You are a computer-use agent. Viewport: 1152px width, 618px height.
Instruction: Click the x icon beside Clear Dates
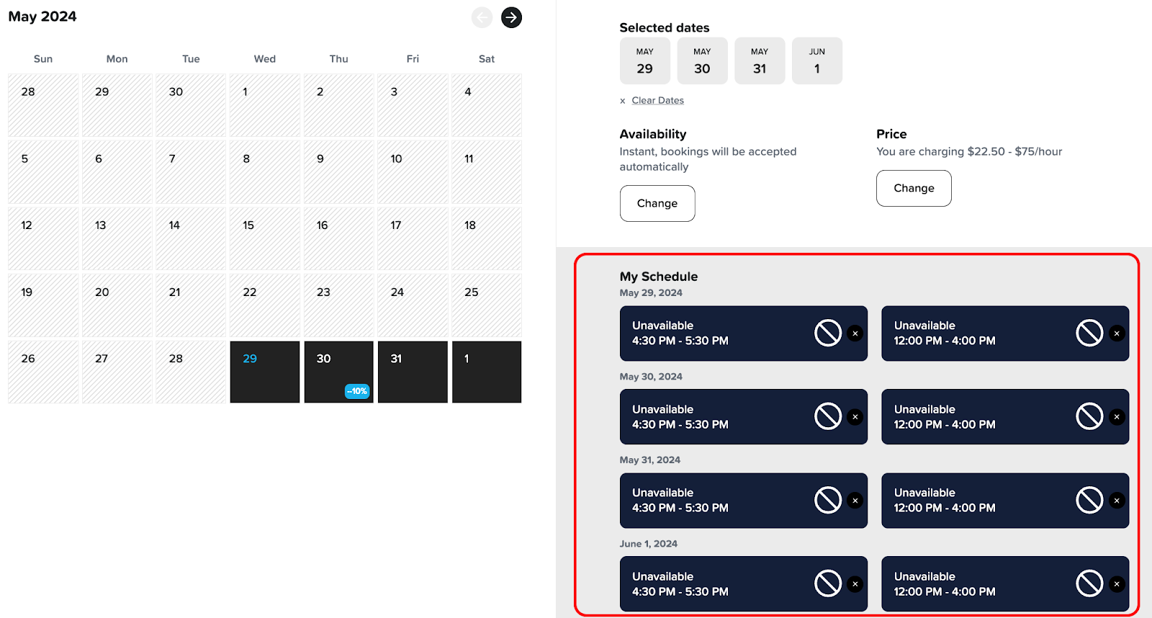pos(623,101)
